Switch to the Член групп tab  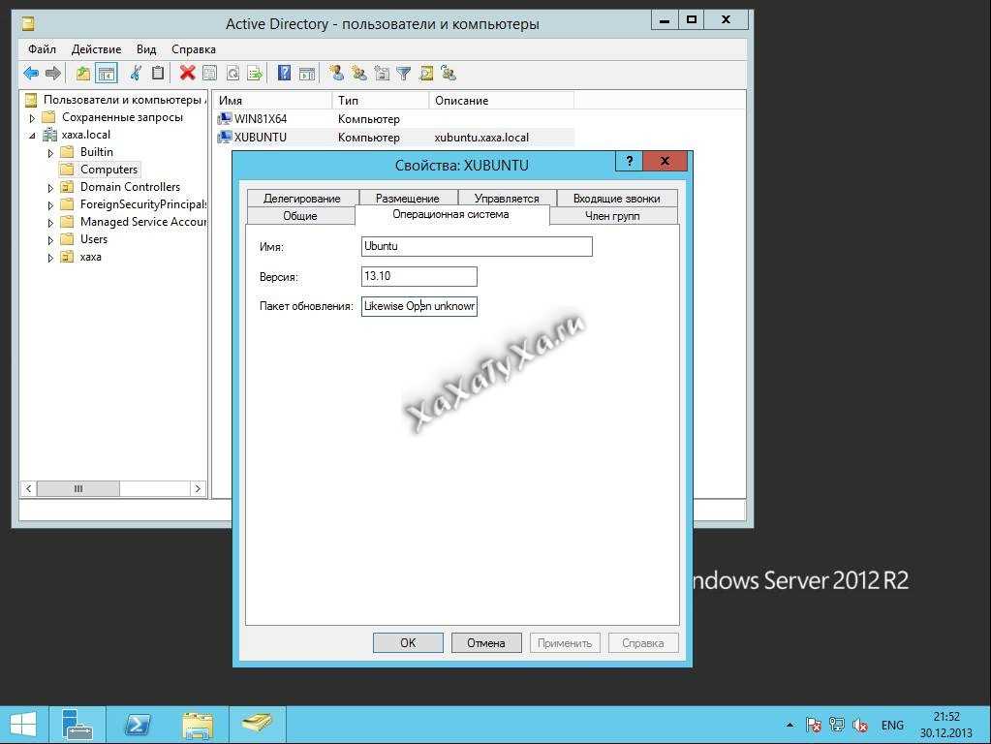point(612,216)
